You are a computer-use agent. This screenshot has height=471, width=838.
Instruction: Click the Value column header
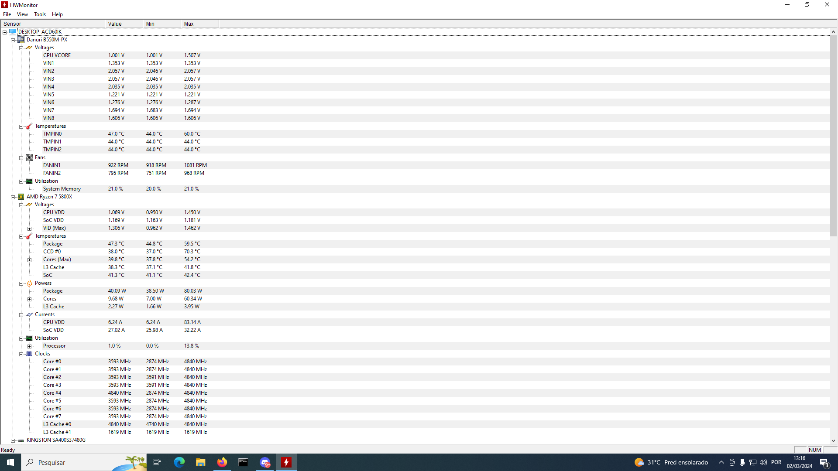[124, 24]
